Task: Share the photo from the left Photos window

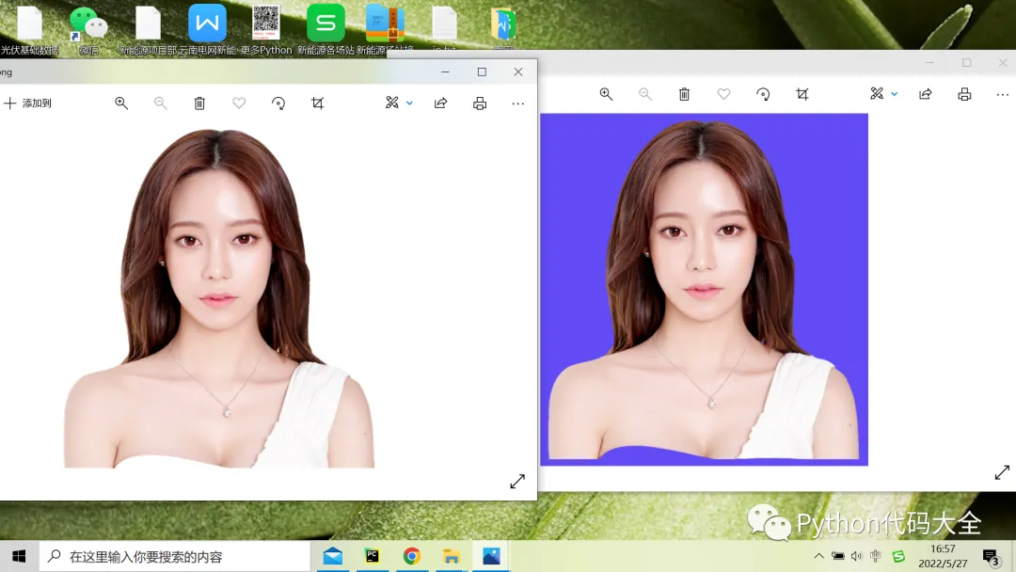Action: pos(440,103)
